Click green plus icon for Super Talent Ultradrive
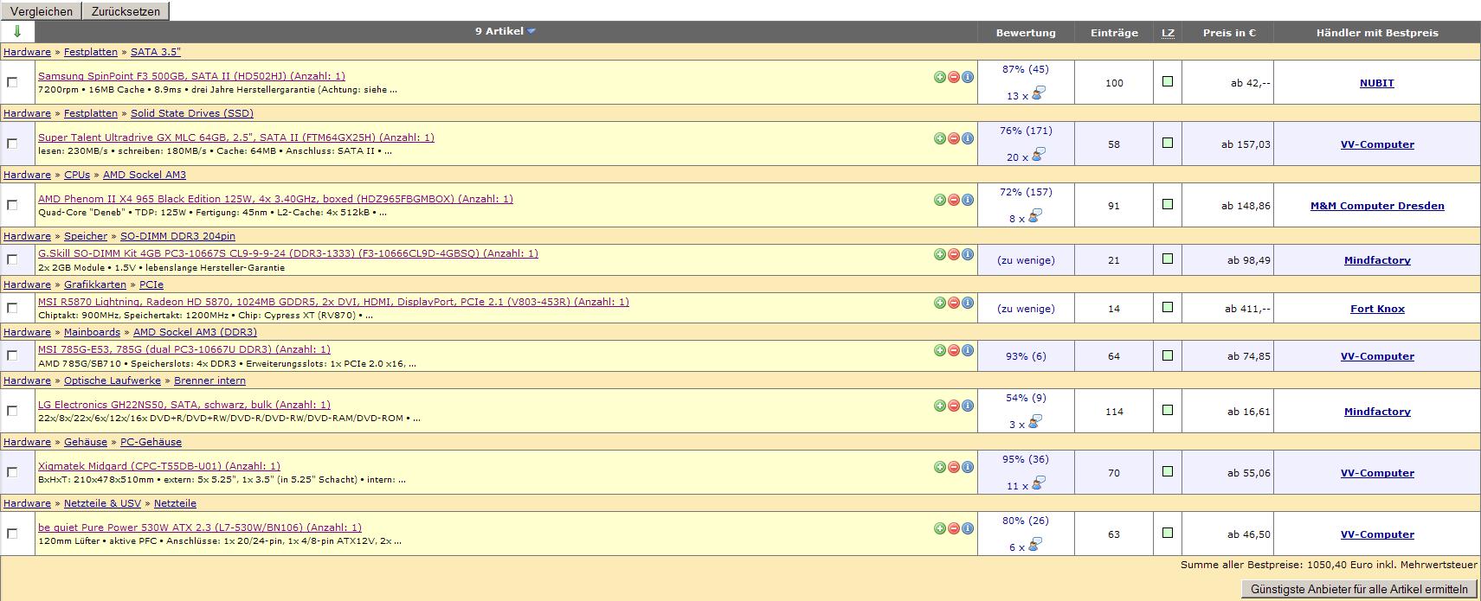The height and width of the screenshot is (601, 1481). point(940,138)
